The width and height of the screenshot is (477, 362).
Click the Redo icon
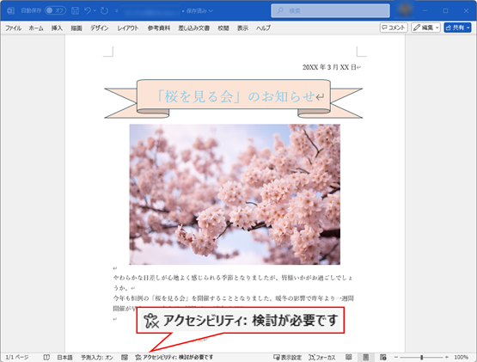coord(104,10)
